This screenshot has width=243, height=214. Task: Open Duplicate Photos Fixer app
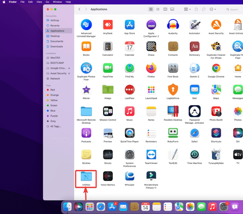pos(86,68)
